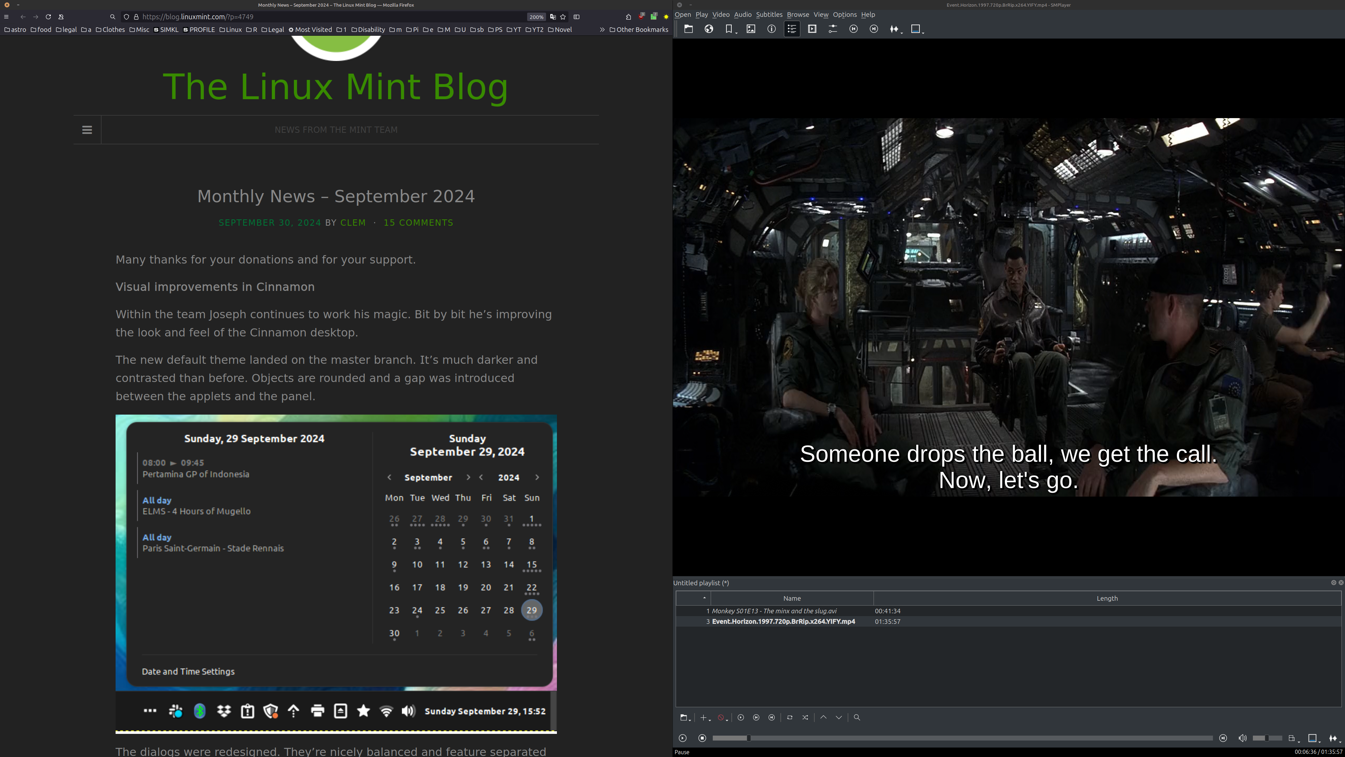Move selected playlist item up
The height and width of the screenshot is (757, 1345).
pos(823,718)
